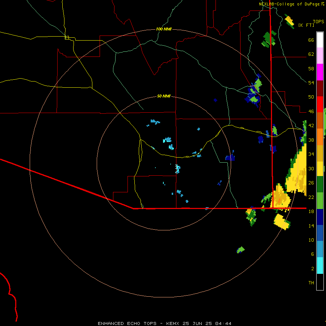This screenshot has height=326, width=326.
Task: Click the [K FT] units label
Action: pyautogui.click(x=306, y=25)
